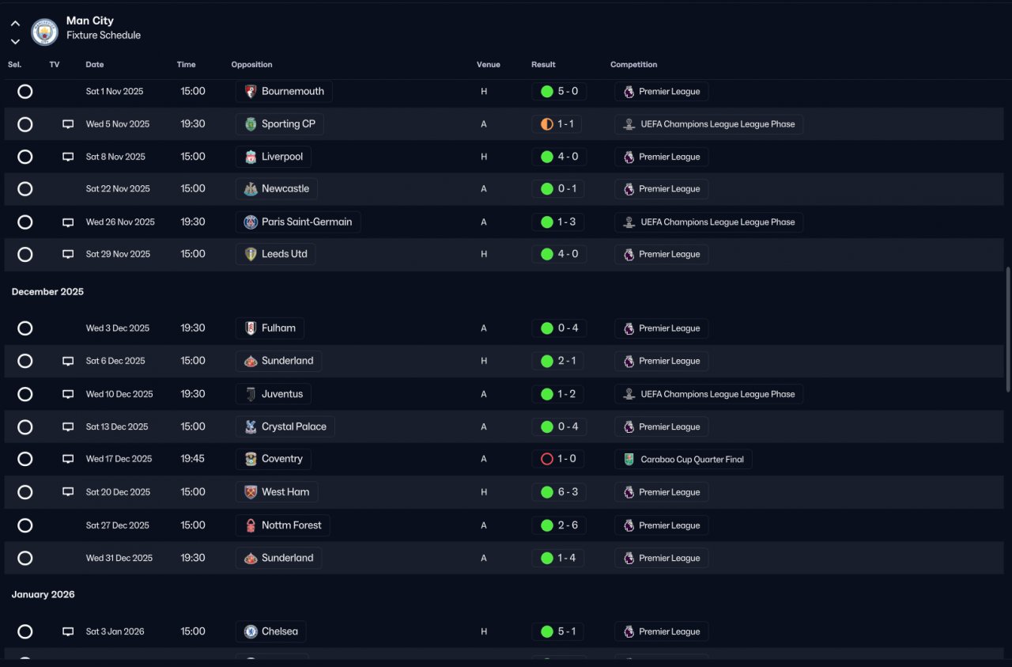The width and height of the screenshot is (1012, 667).
Task: Click the half-orange draw indicator beside 1 - 1
Action: 546,124
